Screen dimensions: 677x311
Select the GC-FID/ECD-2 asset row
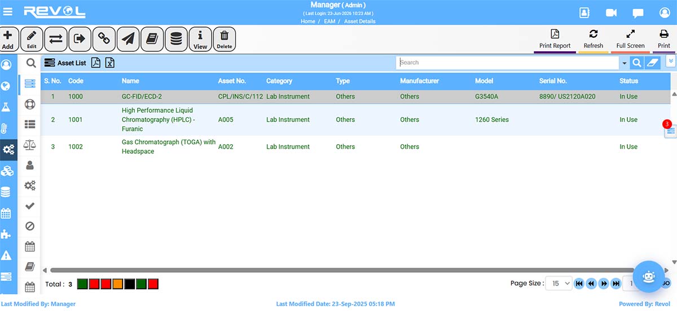click(x=355, y=96)
